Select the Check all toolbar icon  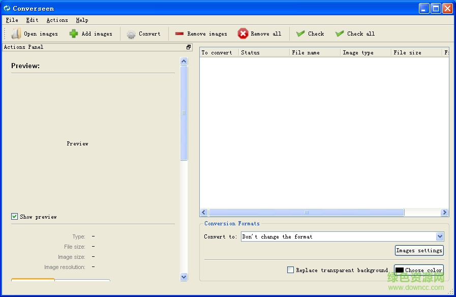pyautogui.click(x=354, y=34)
